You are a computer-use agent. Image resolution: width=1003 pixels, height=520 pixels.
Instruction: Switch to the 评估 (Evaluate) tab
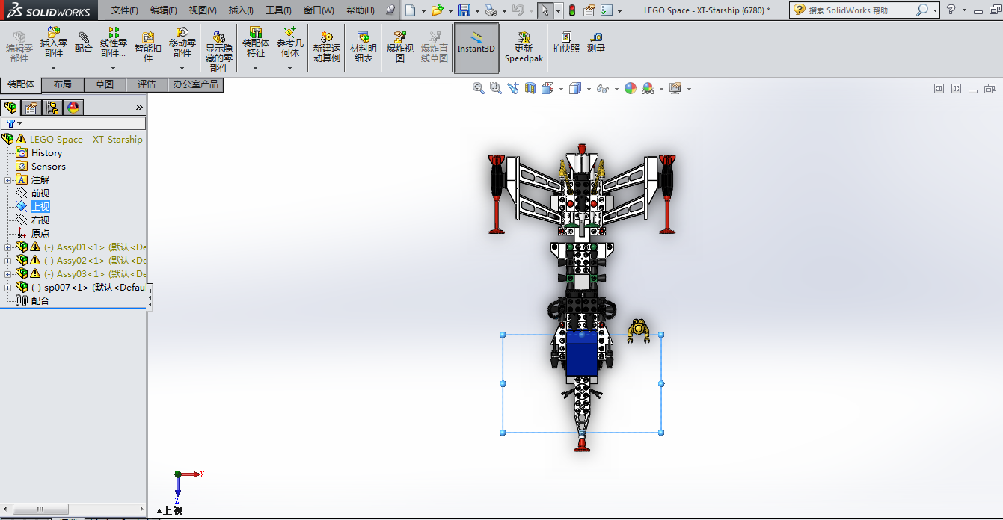point(147,84)
